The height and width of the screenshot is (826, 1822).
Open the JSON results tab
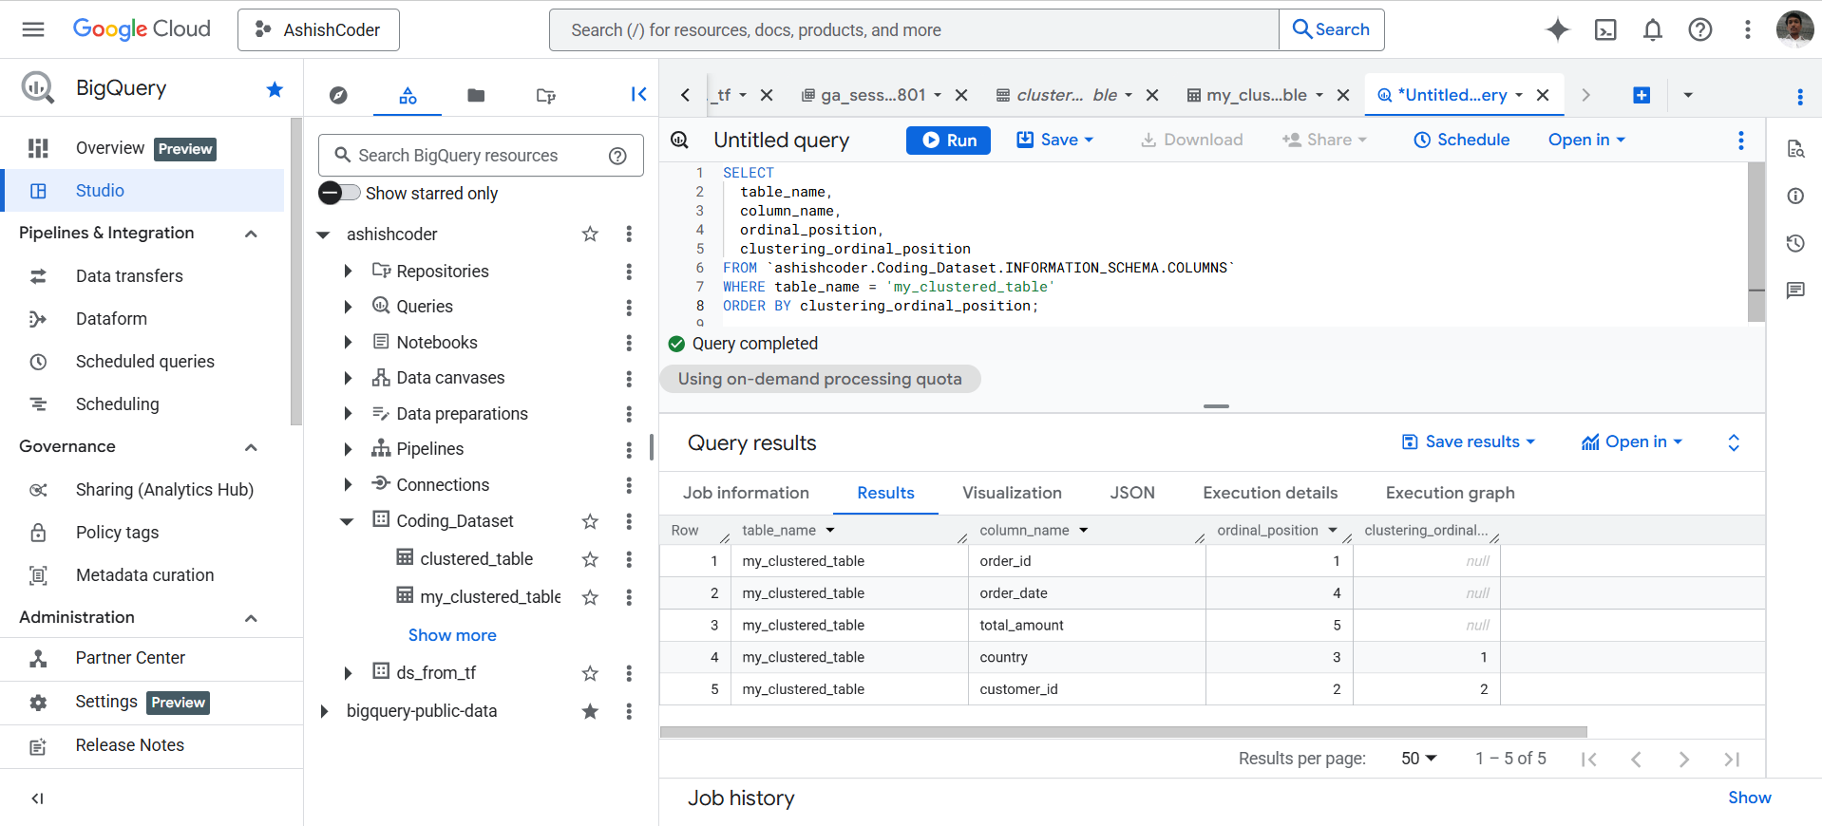[x=1132, y=493]
